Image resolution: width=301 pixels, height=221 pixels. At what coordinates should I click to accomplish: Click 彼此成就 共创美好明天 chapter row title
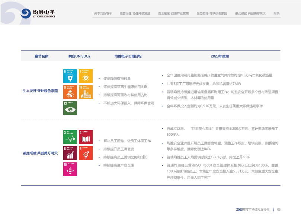coord(40,153)
